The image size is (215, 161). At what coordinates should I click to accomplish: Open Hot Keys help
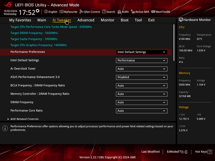pos(203,152)
